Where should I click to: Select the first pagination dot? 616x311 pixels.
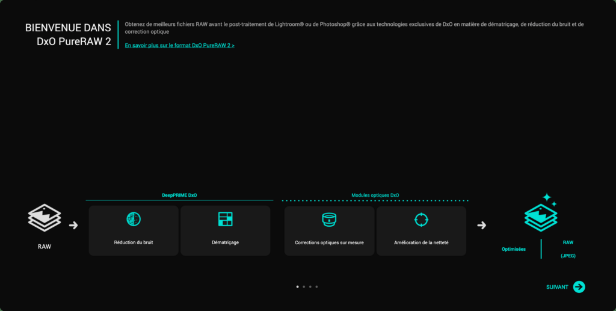click(297, 287)
